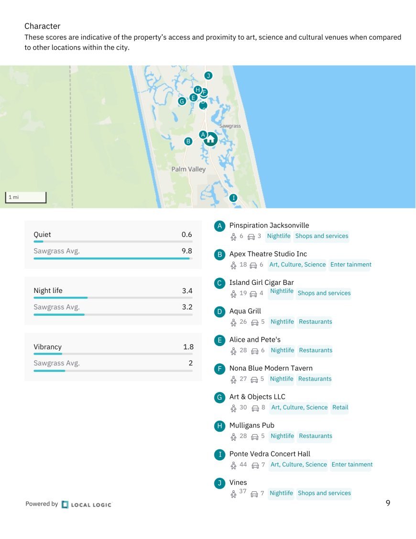
Task: Click the Ponte Vedra Concert Hall name
Action: pos(270,454)
